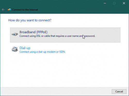The width and height of the screenshot is (129, 96).
Task: Select the Broadband modem icon
Action: click(15, 34)
